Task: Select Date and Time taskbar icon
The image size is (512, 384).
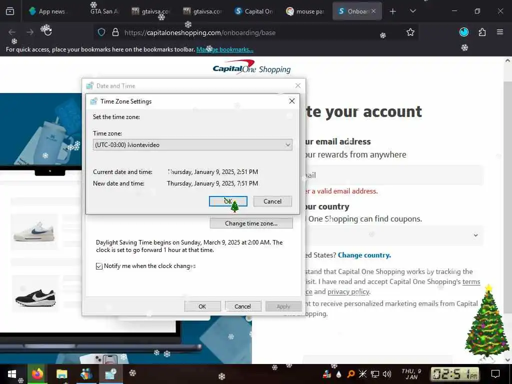Action: [x=110, y=374]
